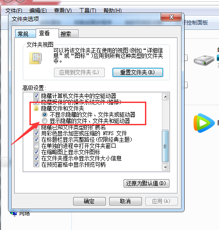The height and width of the screenshot is (230, 219).
Task: Click the yellow folder icon beside 隐藏文件和文件夹
Action: tap(36, 108)
